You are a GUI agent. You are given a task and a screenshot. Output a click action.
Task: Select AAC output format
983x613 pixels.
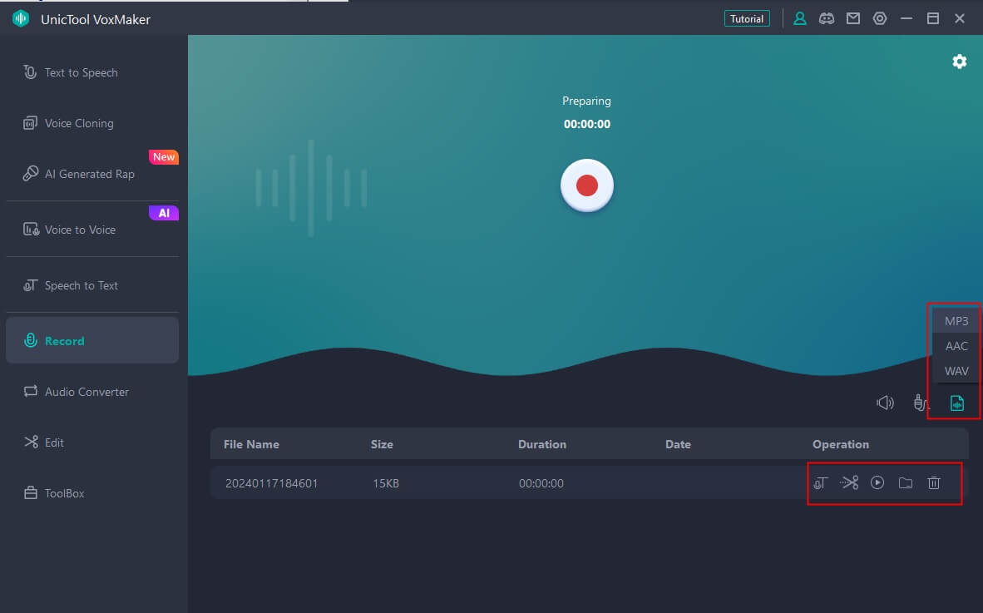point(956,346)
